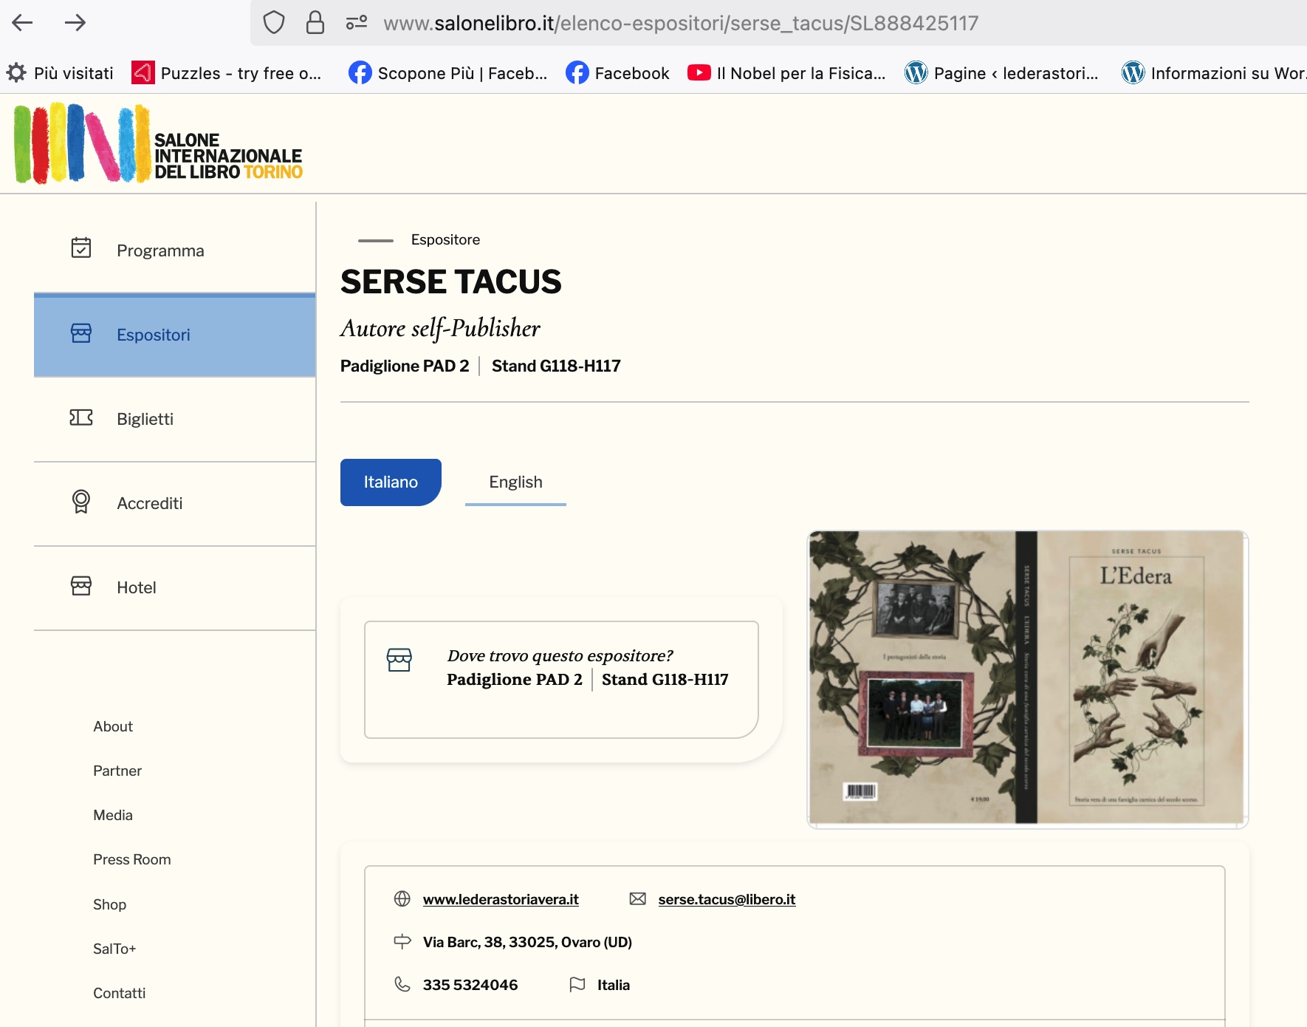Click the Programma calendar icon
Image resolution: width=1307 pixels, height=1027 pixels.
81,248
